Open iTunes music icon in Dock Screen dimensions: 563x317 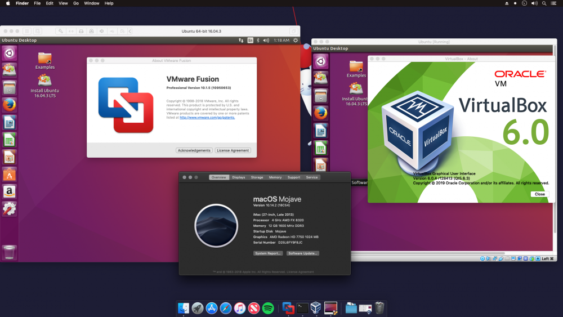pyautogui.click(x=239, y=308)
